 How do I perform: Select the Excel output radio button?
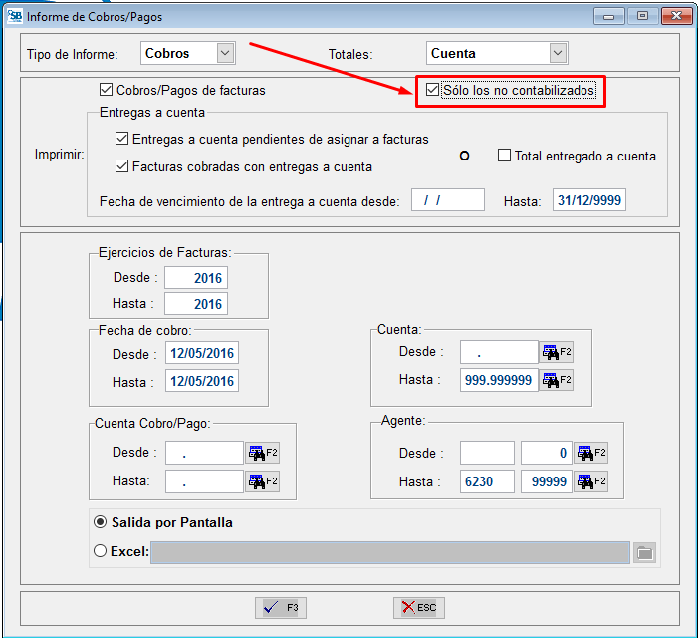pyautogui.click(x=100, y=551)
